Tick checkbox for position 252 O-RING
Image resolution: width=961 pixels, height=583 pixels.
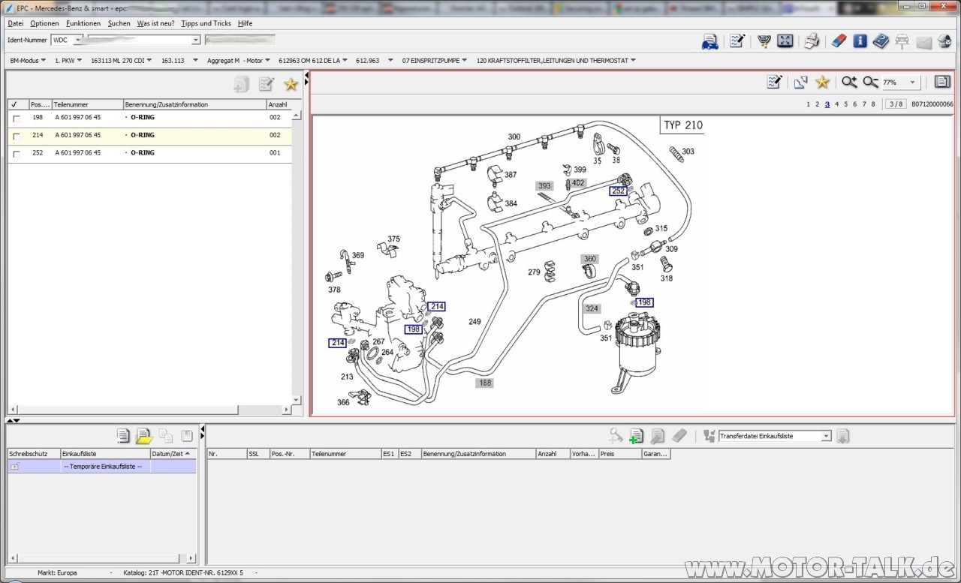coord(17,153)
